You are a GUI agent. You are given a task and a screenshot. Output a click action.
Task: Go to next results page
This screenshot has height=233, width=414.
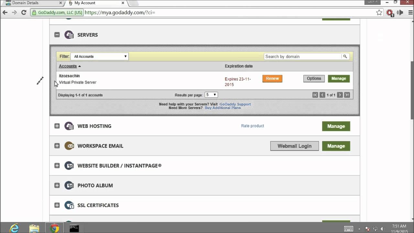[x=340, y=95]
